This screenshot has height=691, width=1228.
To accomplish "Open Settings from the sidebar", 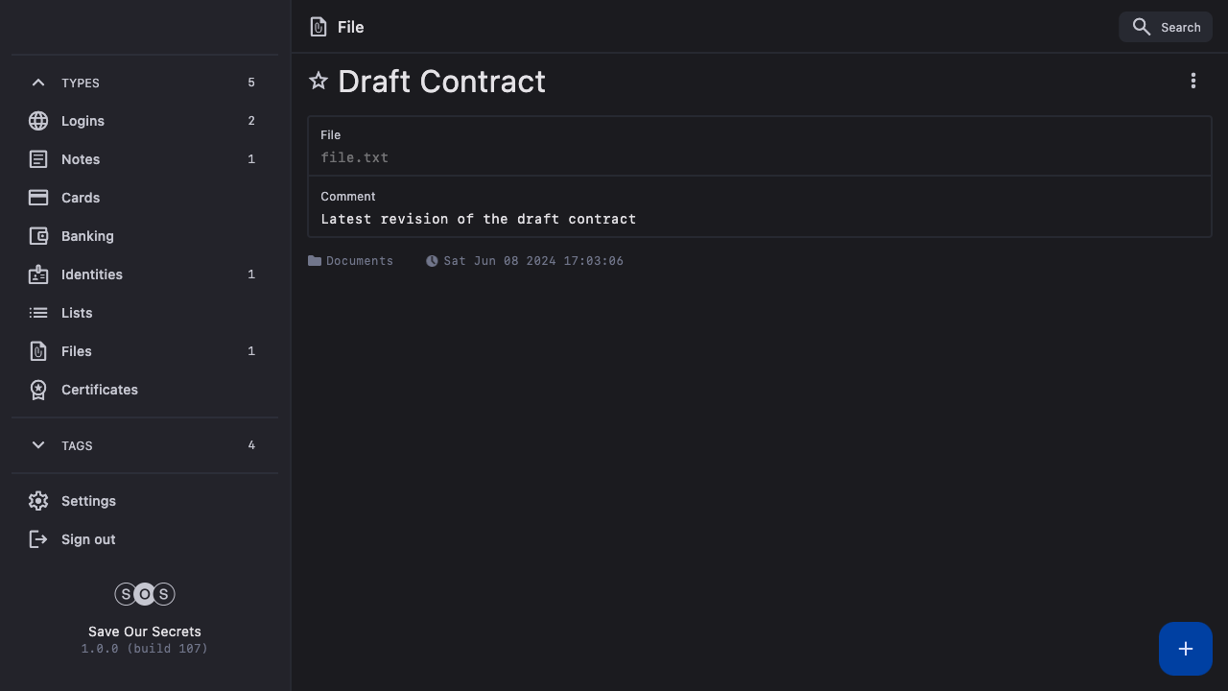I will (x=88, y=501).
